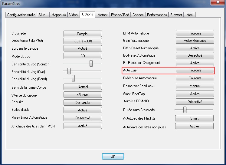Open the Skin tab
The image size is (226, 165).
42,15
